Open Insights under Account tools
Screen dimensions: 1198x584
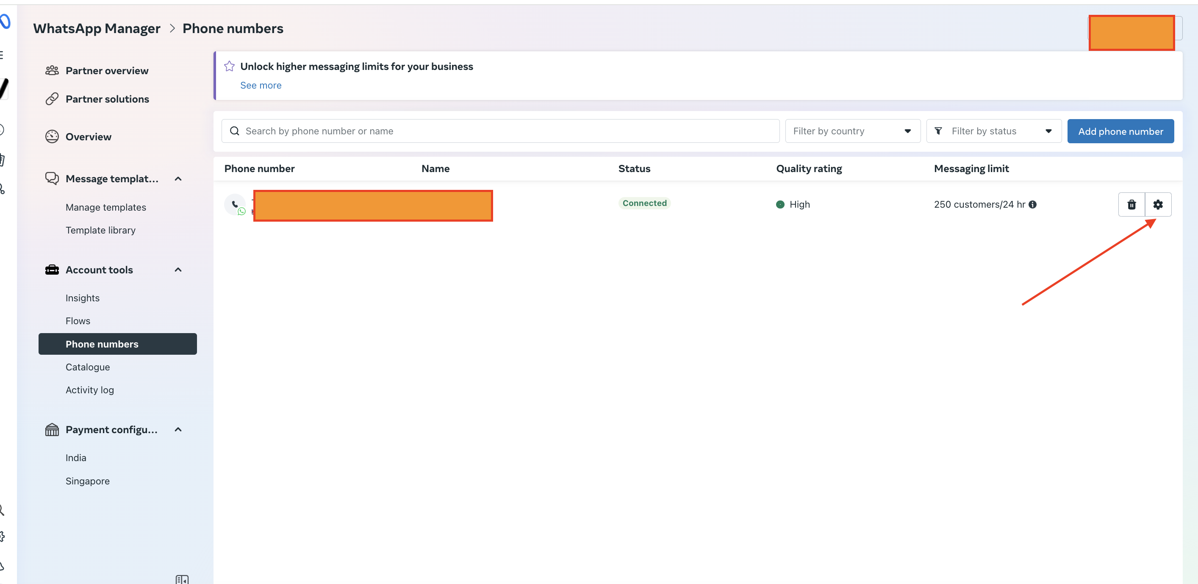point(82,298)
